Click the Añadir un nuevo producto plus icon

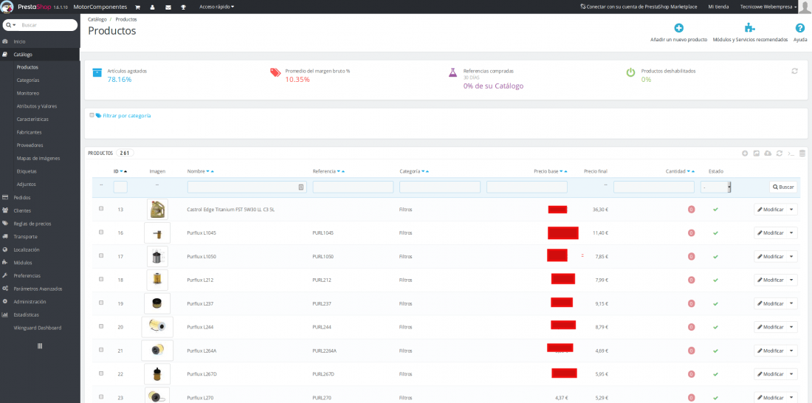[678, 28]
